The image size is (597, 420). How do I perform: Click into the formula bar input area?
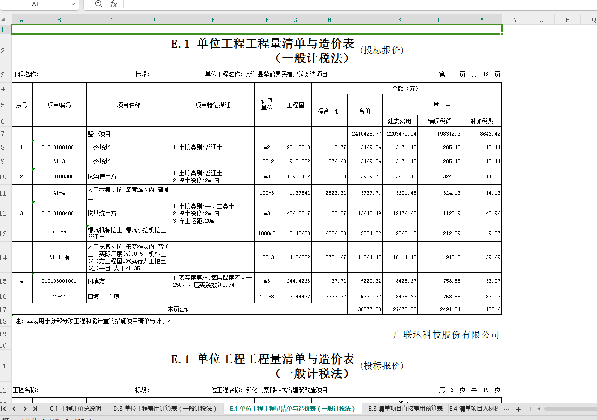coord(359,4)
